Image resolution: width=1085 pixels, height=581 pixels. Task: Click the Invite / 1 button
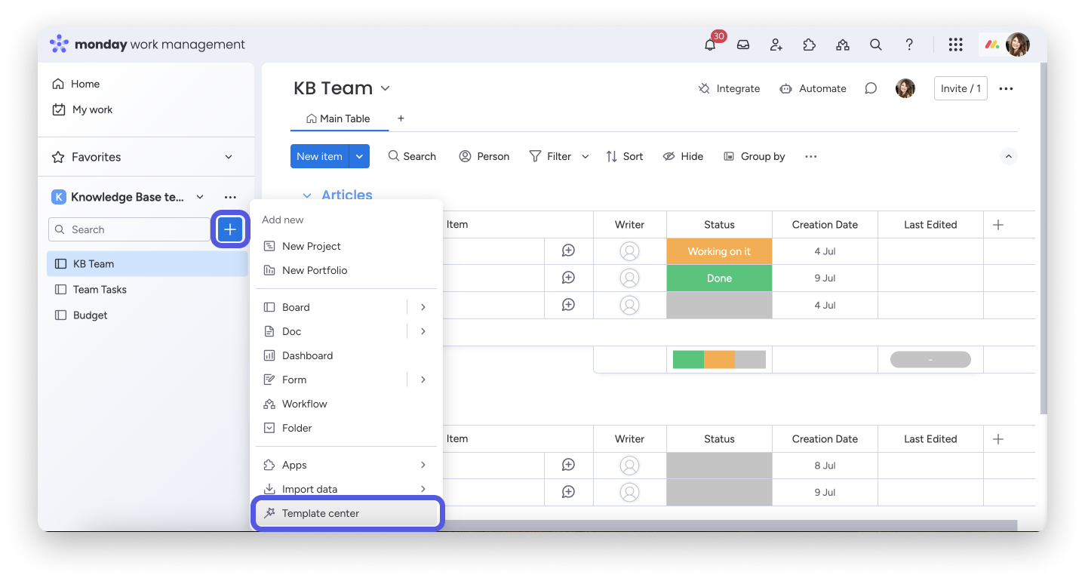tap(960, 88)
